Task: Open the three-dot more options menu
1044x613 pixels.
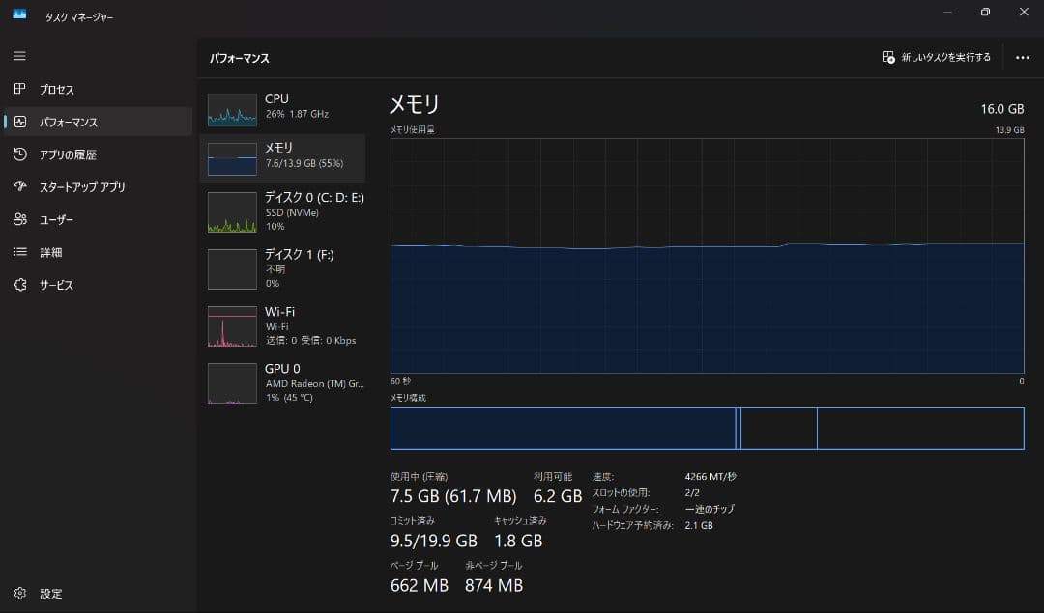Action: pyautogui.click(x=1023, y=58)
